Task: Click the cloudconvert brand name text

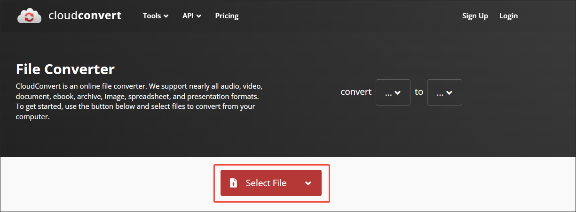Action: coord(85,16)
